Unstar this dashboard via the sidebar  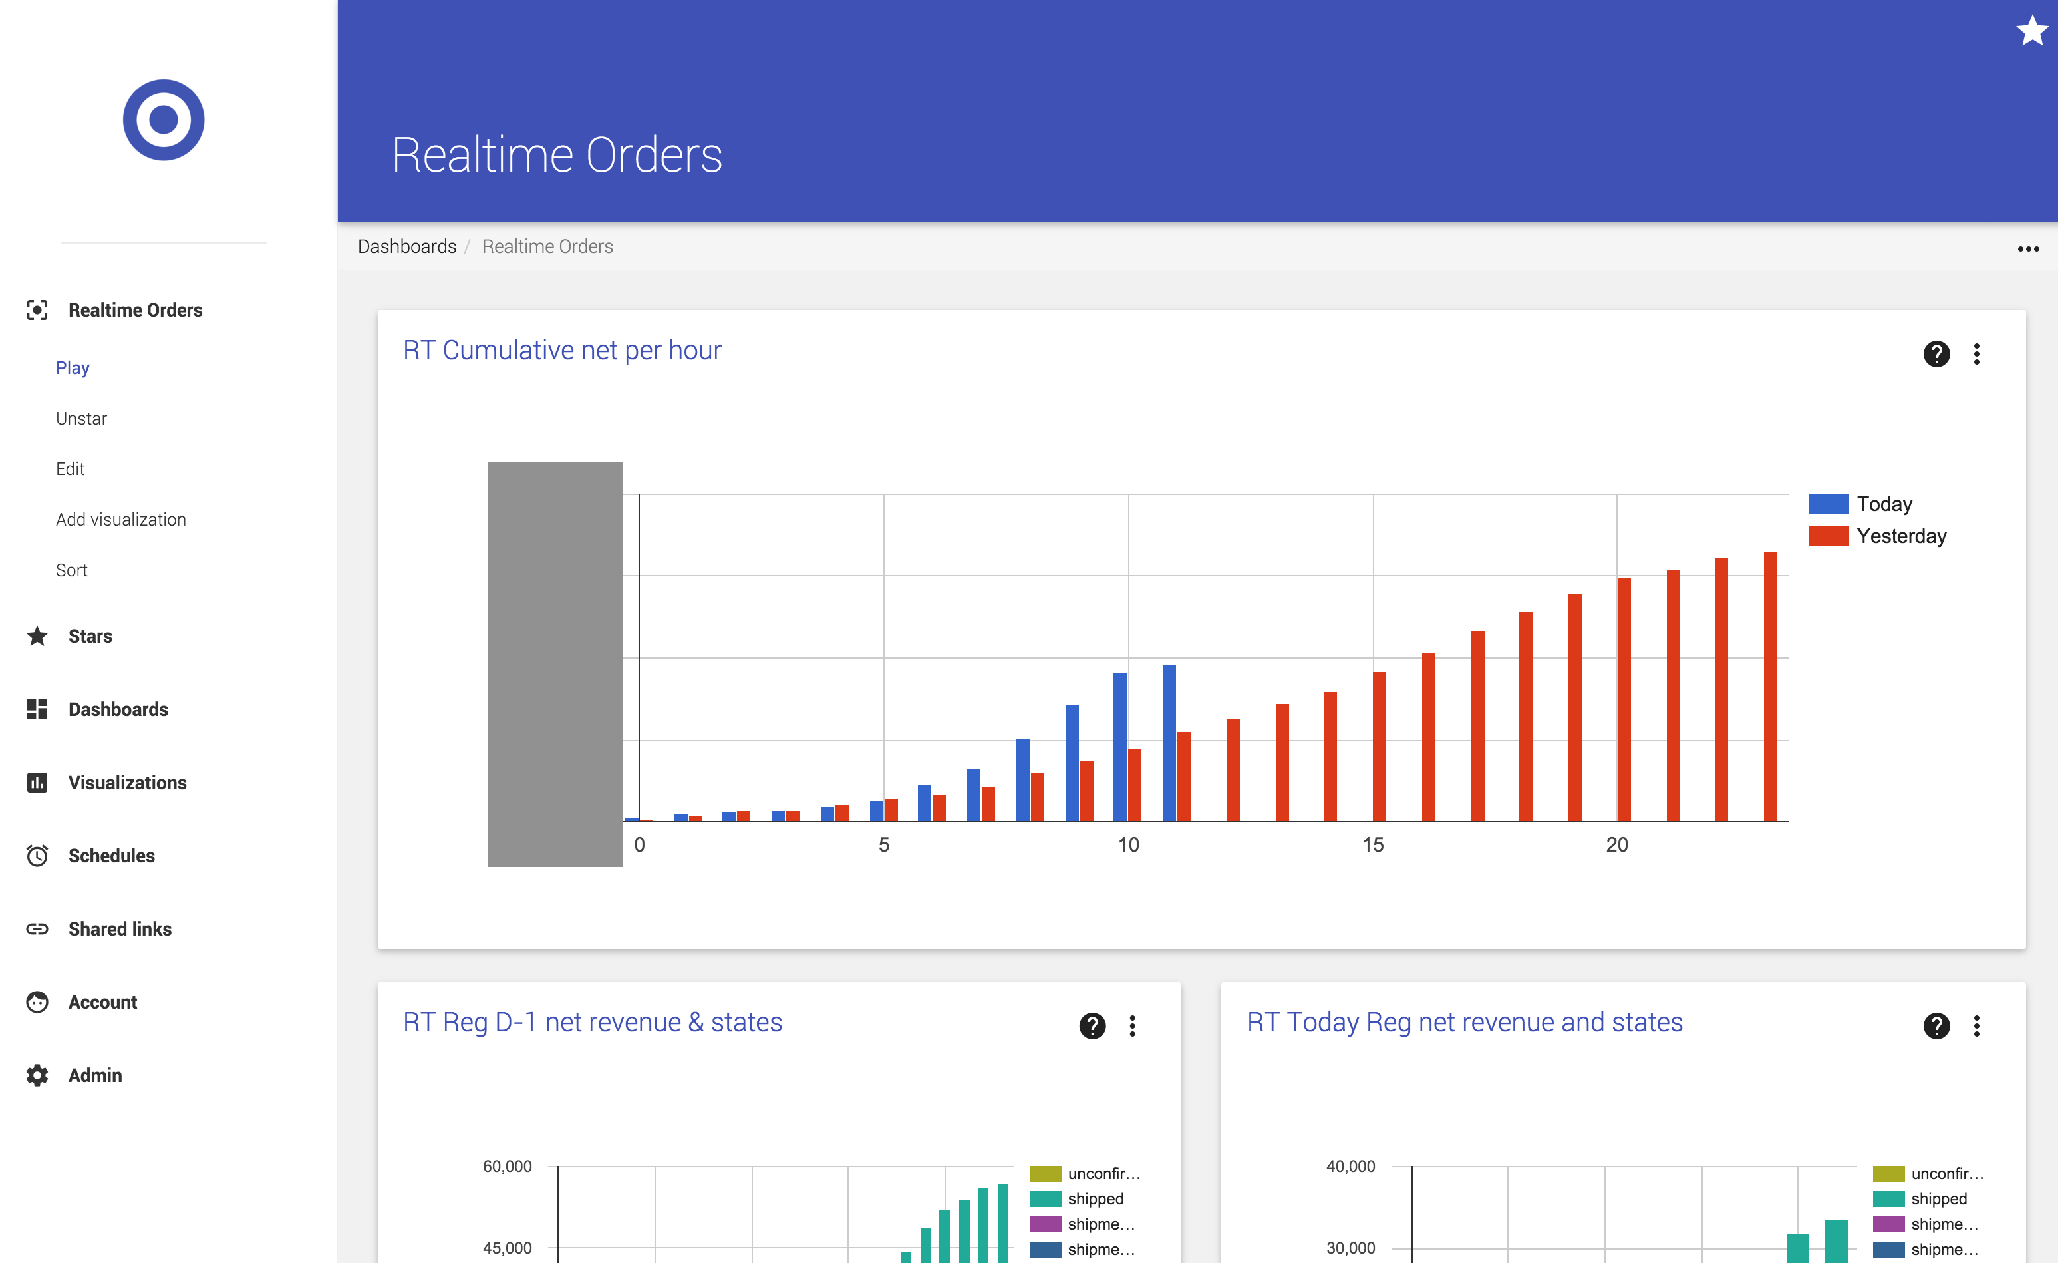(81, 419)
